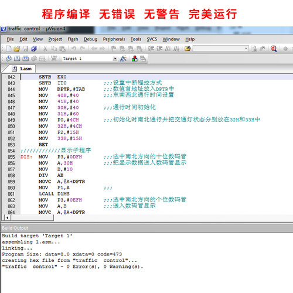293x293 pixels.
Task: Click DIV AB instruction on line 058
Action: pos(51,175)
